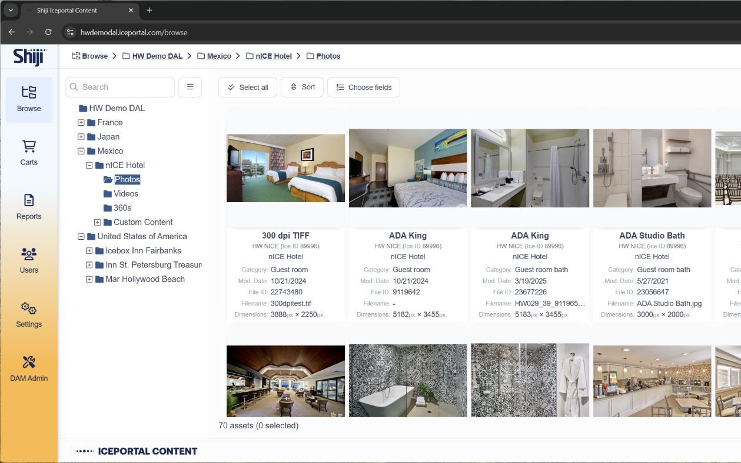
Task: Open Settings gears icon
Action: [29, 308]
